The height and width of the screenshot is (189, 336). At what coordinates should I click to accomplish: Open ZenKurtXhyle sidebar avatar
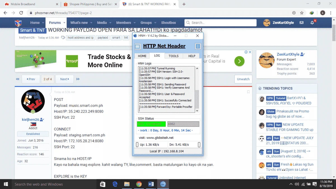[266, 60]
